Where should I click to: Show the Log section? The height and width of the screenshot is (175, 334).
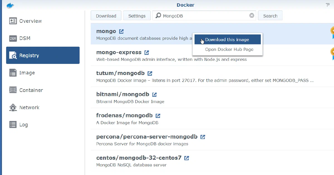pyautogui.click(x=43, y=125)
